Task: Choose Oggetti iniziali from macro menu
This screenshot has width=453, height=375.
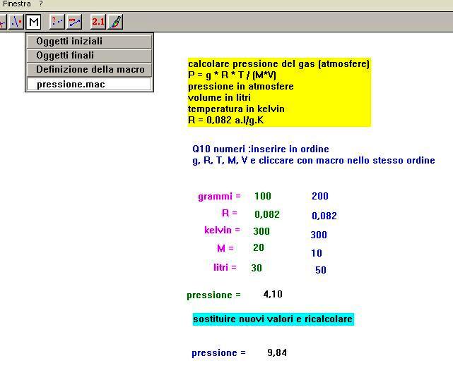Action: coord(89,41)
